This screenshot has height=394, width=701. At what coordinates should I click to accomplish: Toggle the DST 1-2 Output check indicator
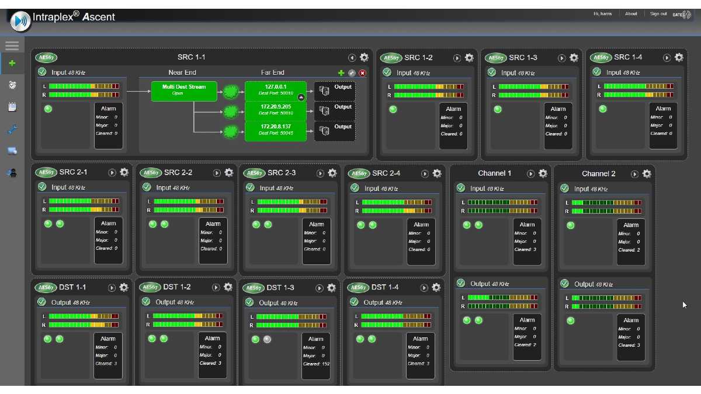pos(146,302)
